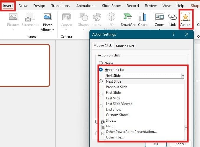Click the Photo Album icon
This screenshot has width=200, height=147.
coord(47,17)
